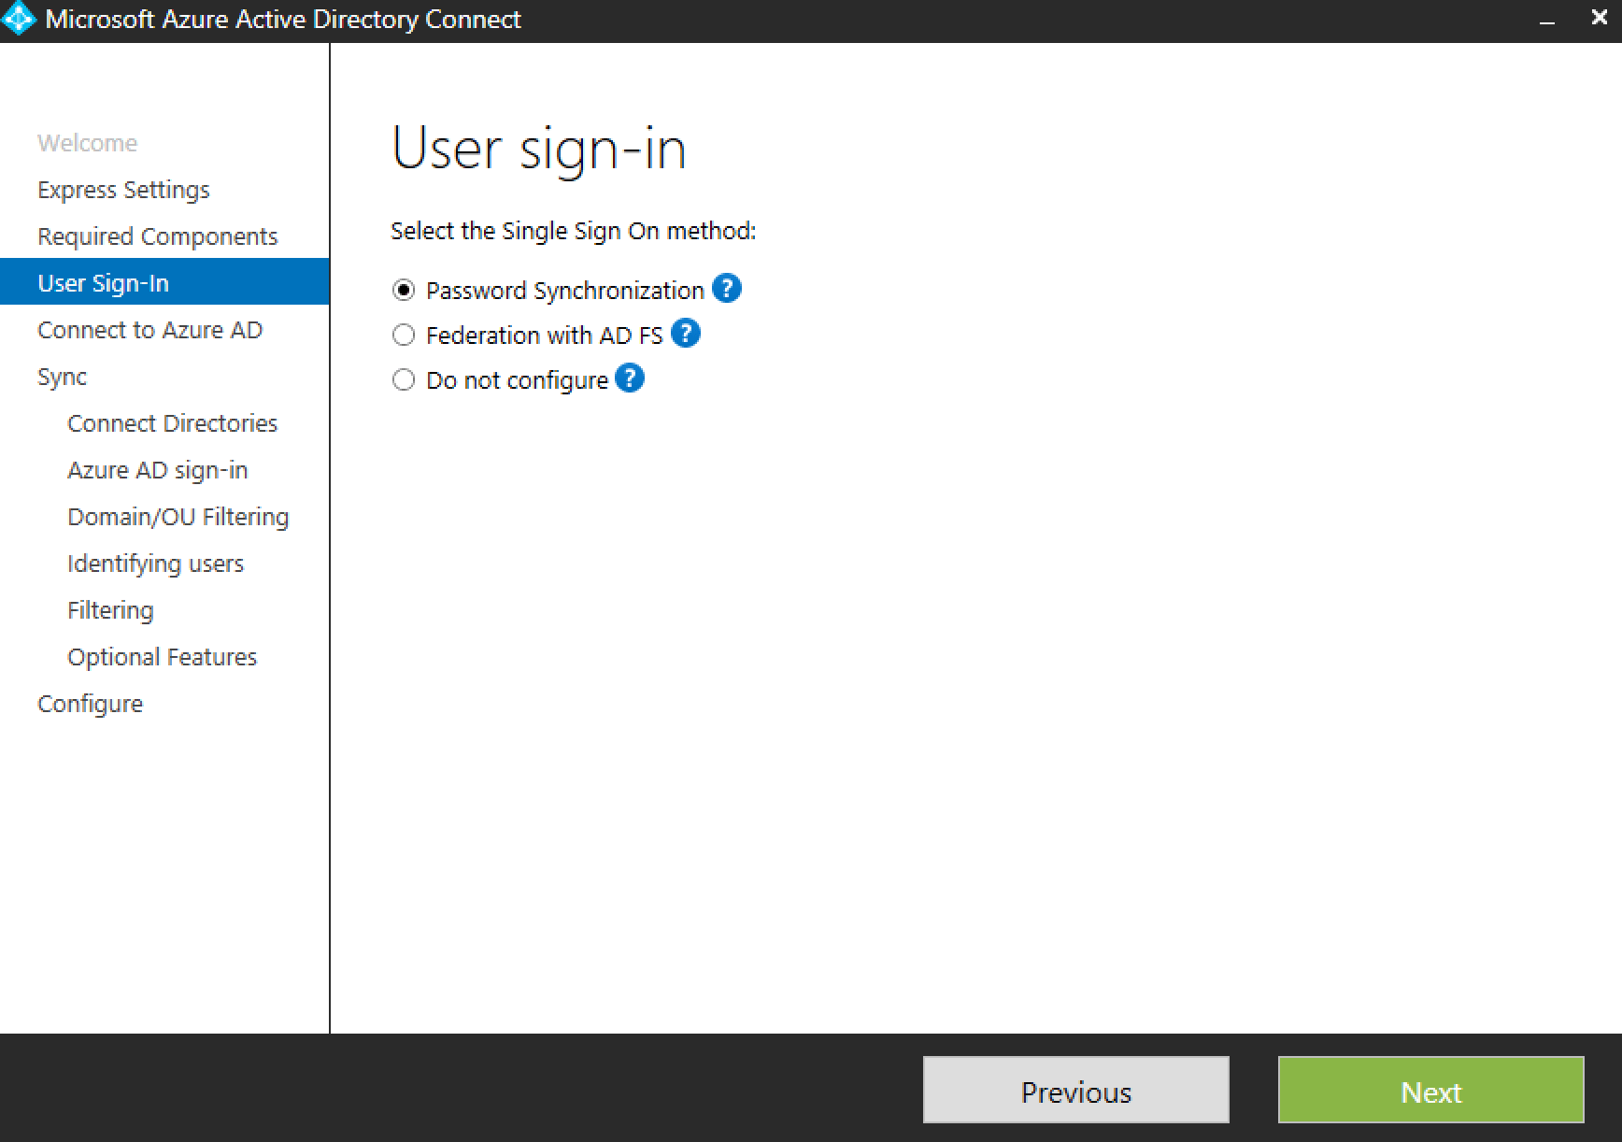Open help for Federation with AD FS

click(x=687, y=334)
